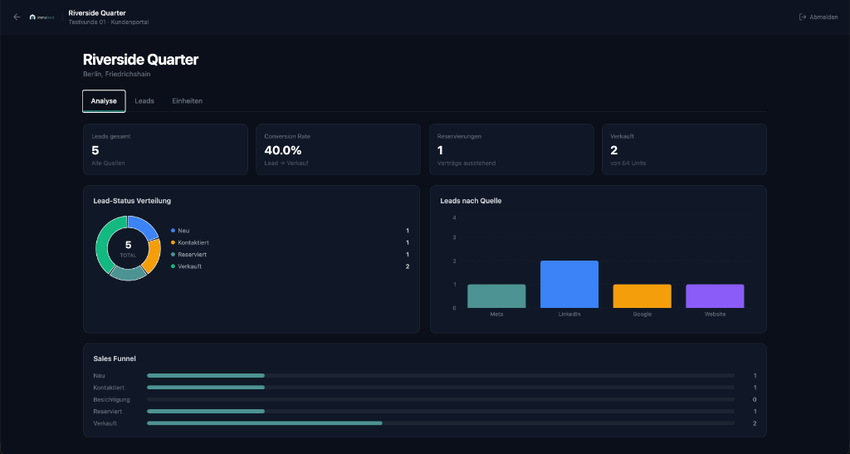Image resolution: width=850 pixels, height=454 pixels.
Task: Click the back arrow icon
Action: pyautogui.click(x=17, y=17)
